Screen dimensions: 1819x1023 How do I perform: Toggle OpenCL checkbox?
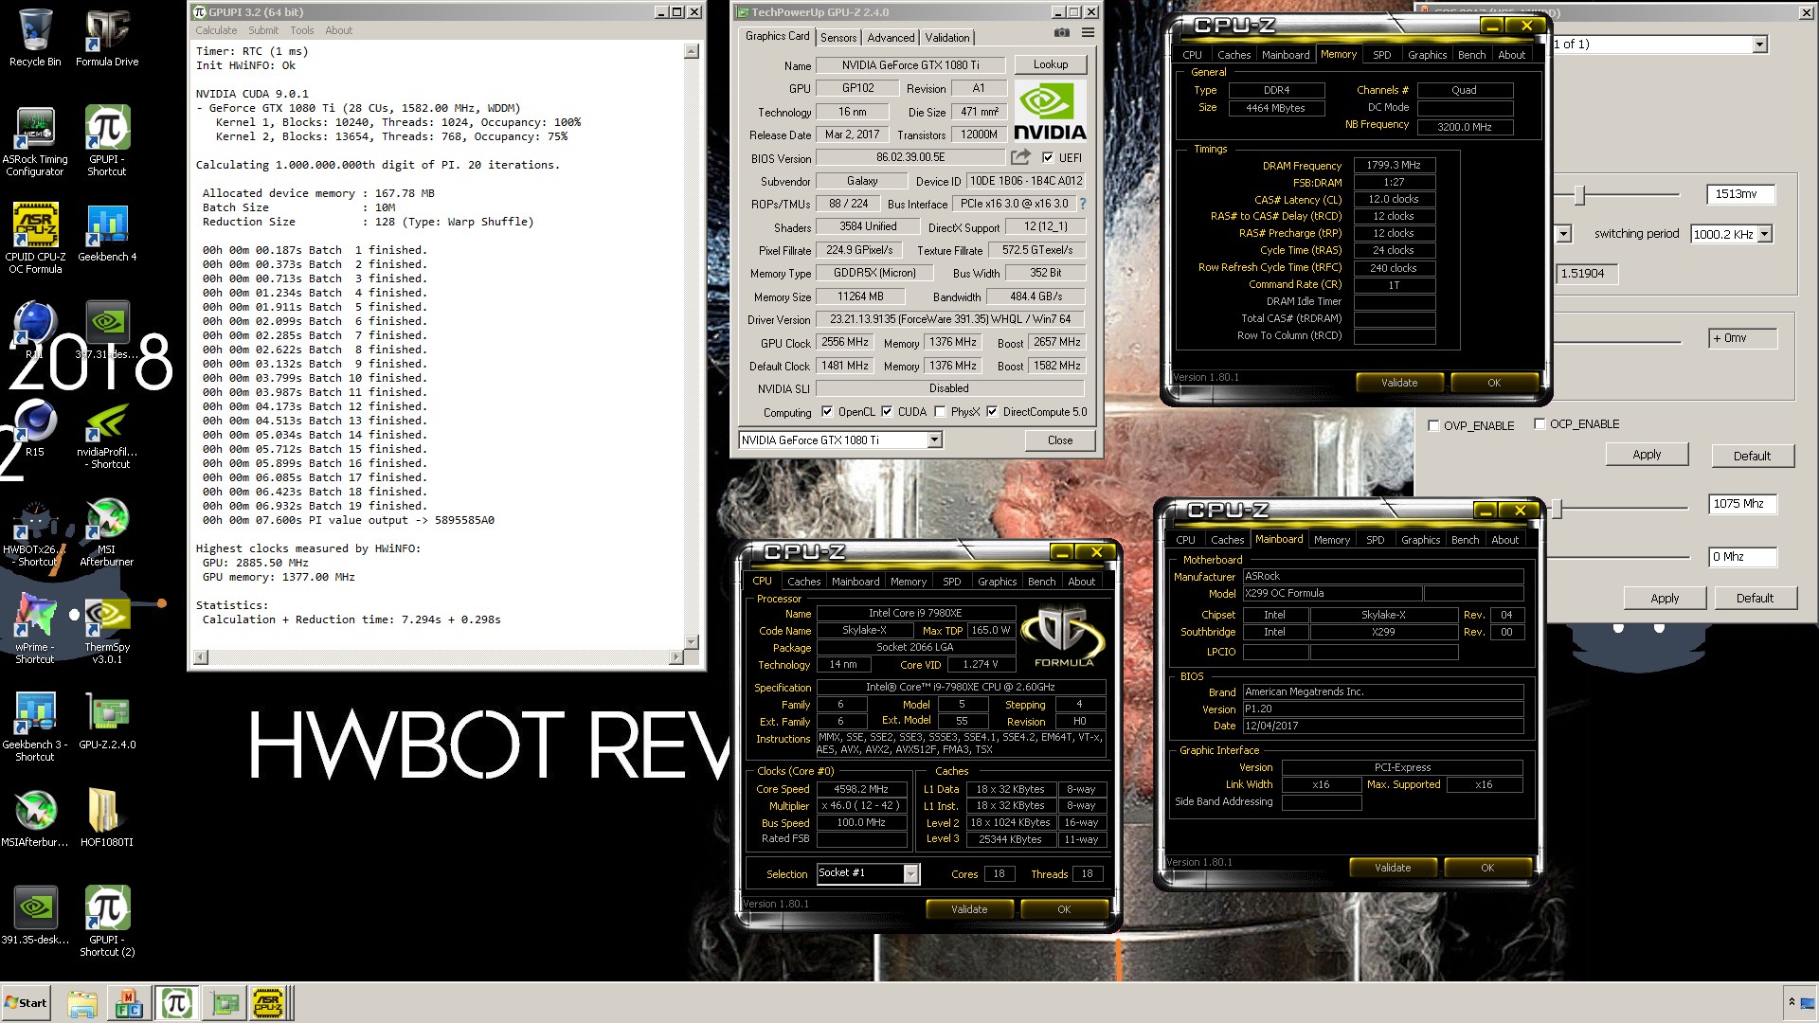tap(827, 412)
